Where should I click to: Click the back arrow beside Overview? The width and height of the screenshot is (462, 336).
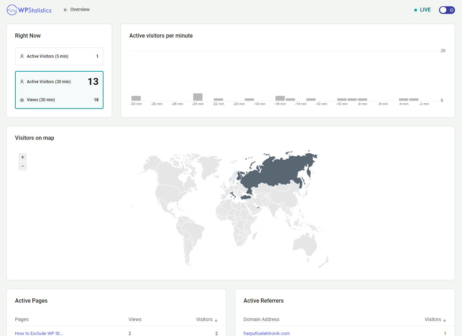click(66, 10)
